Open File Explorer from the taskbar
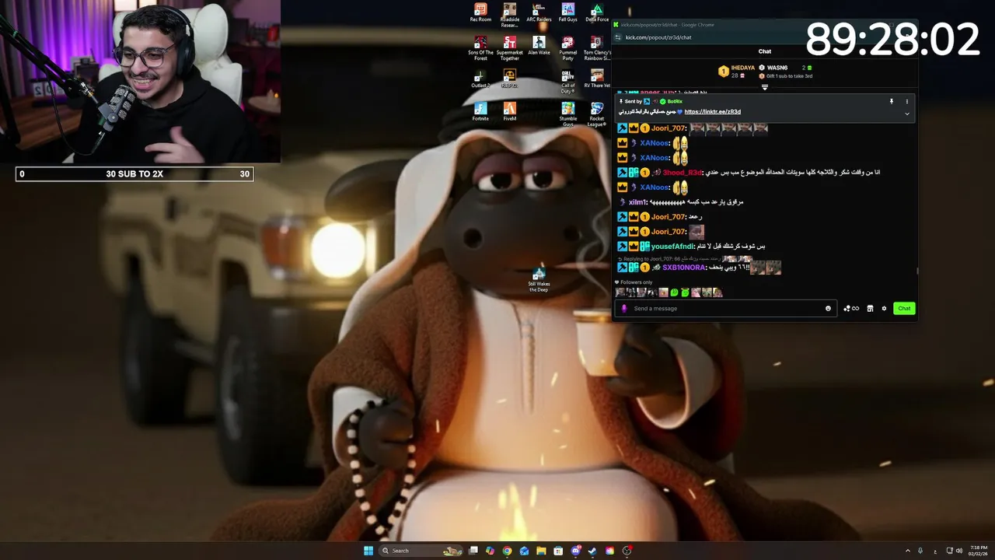Screen dimensions: 995x560 point(541,551)
